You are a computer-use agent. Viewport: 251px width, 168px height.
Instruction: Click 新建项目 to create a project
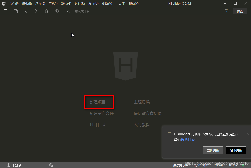[97, 102]
